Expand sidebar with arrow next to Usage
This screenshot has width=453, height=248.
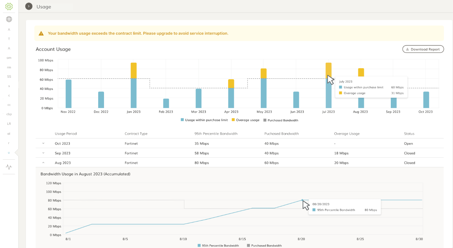click(x=29, y=6)
